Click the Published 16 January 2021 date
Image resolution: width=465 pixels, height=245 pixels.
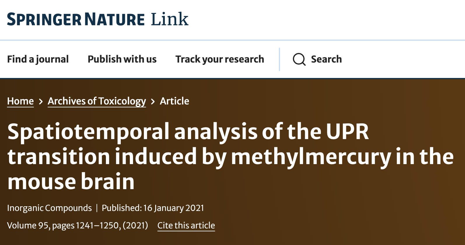(153, 208)
